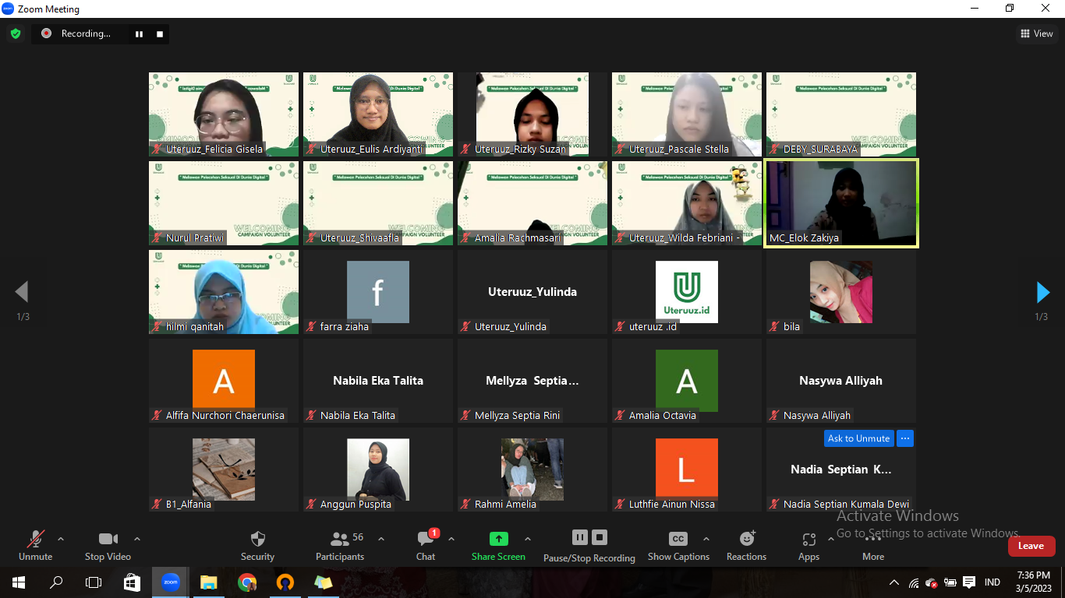Open Microsoft Store from taskbar
The image size is (1065, 598).
coord(132,582)
